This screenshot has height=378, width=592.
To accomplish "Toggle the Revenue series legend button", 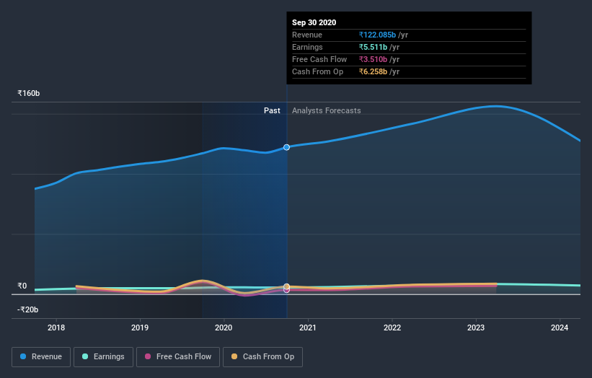I will click(41, 357).
